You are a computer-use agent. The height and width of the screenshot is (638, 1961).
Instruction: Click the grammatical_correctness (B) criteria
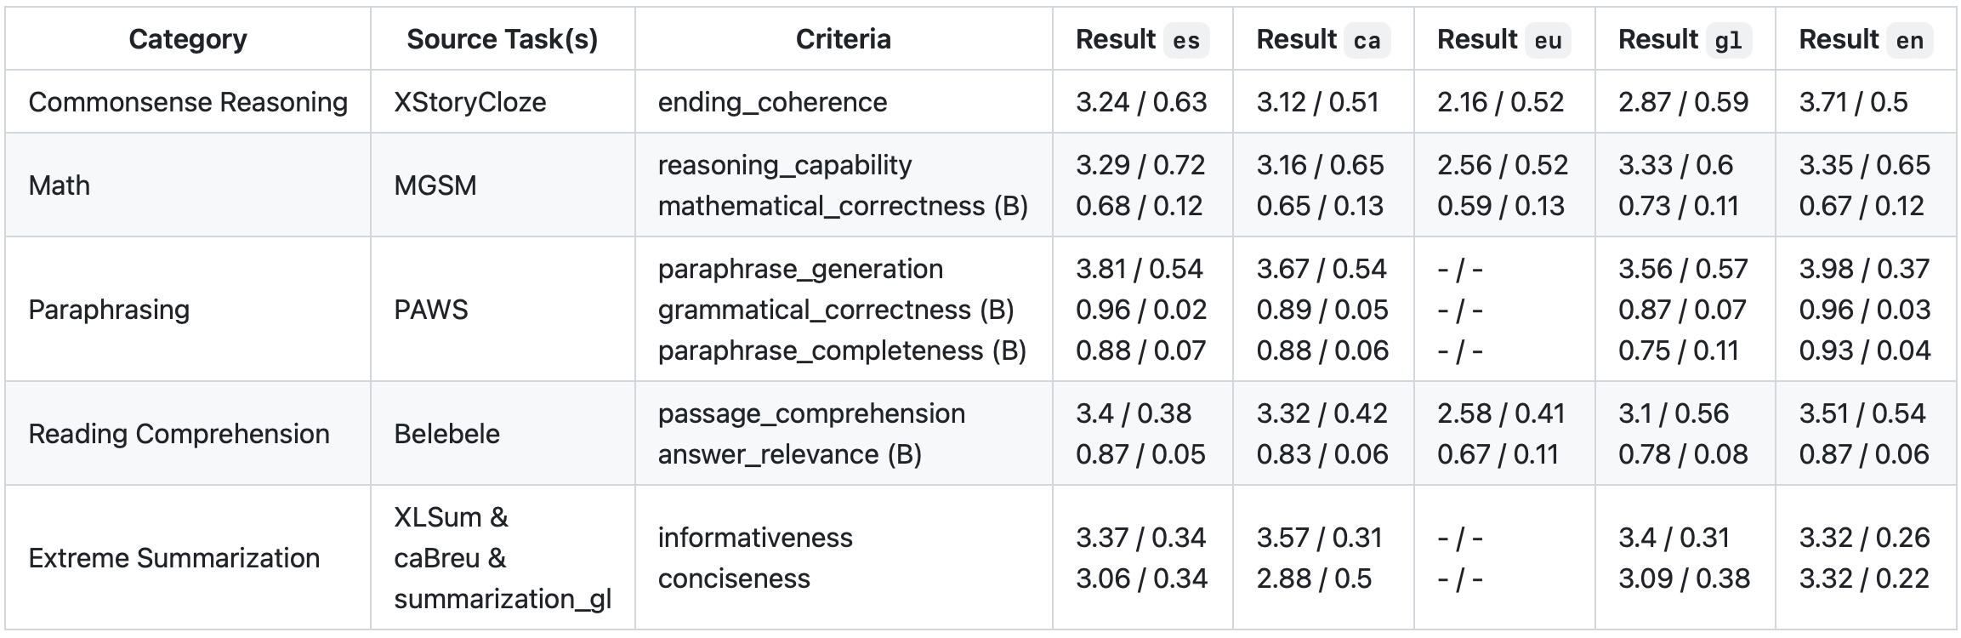click(x=836, y=310)
